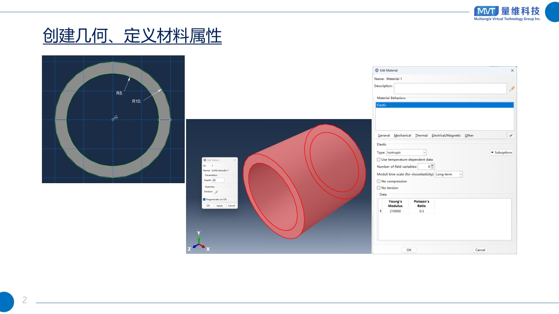Enable Use temperature-dependent data checkbox
The width and height of the screenshot is (559, 314).
379,160
